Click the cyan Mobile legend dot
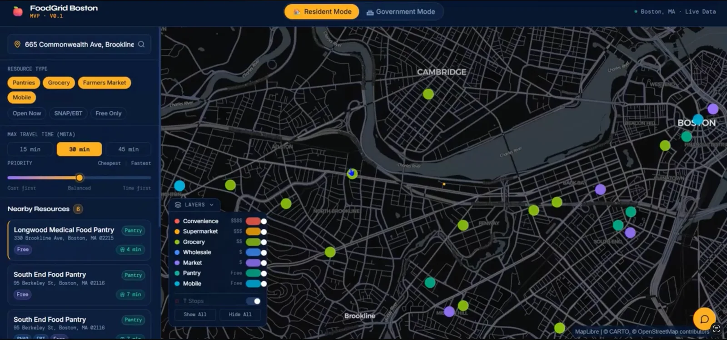The height and width of the screenshot is (340, 727). [x=177, y=284]
